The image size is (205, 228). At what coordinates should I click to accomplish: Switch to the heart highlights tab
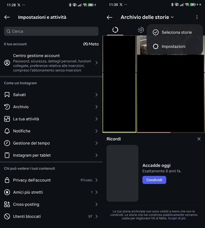coord(141,30)
